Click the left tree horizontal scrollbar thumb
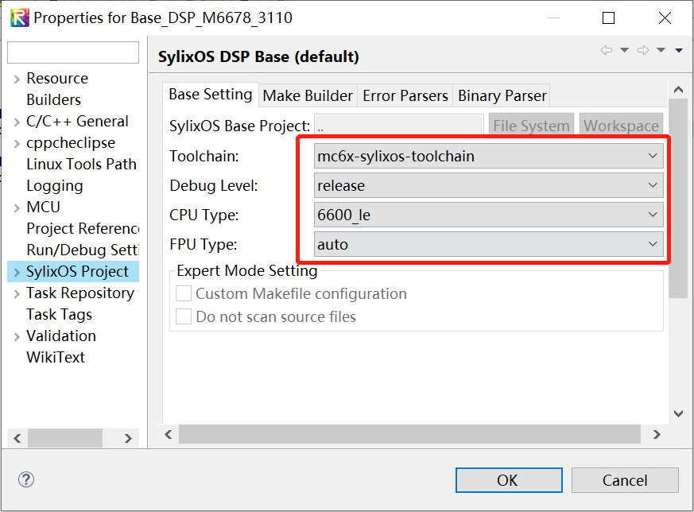The image size is (694, 512). tap(65, 438)
